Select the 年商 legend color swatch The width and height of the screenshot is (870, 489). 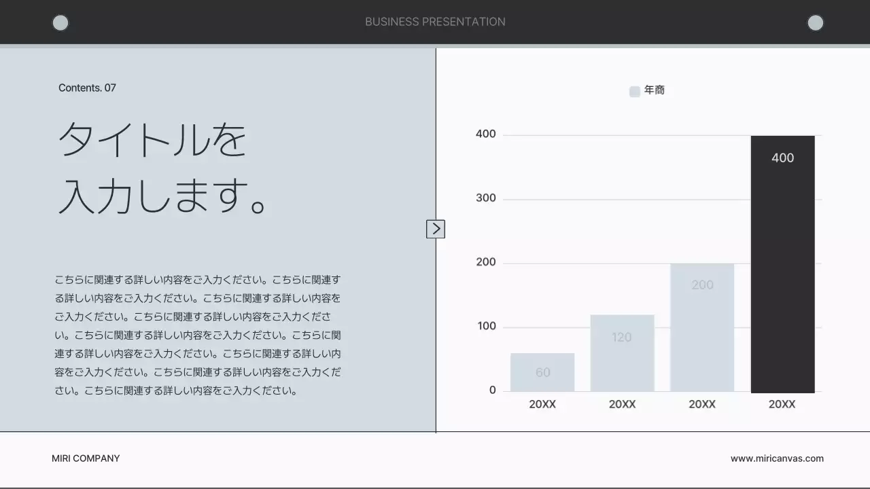635,91
